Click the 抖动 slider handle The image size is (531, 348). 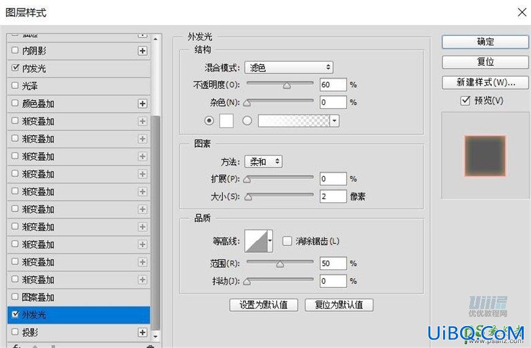pyautogui.click(x=247, y=282)
